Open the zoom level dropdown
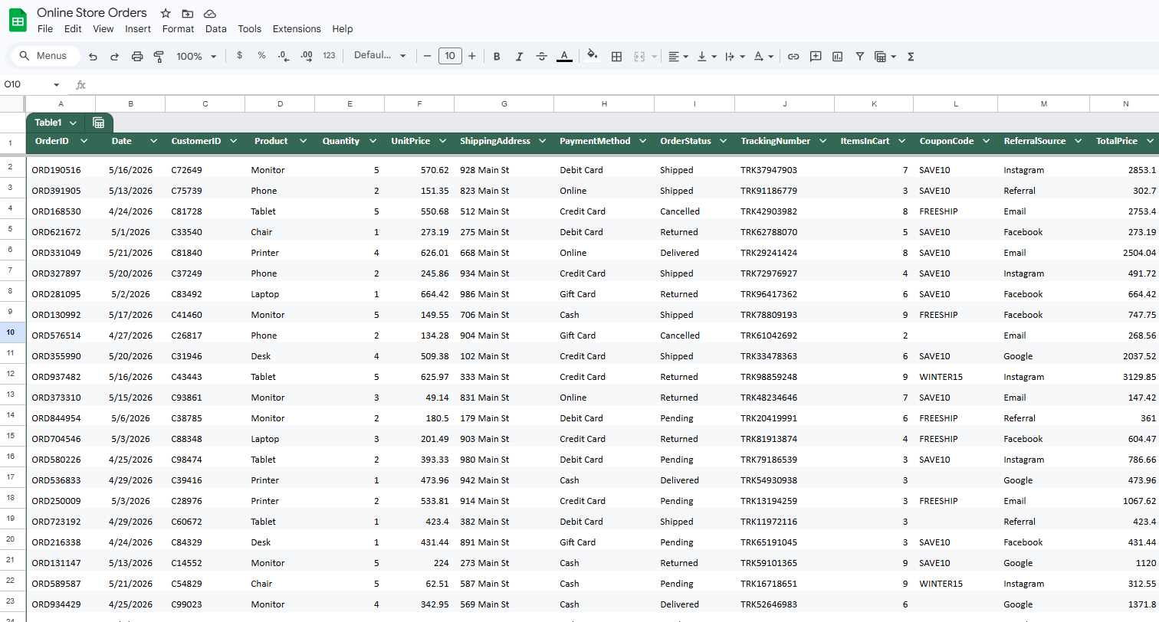This screenshot has width=1159, height=622. click(x=196, y=56)
